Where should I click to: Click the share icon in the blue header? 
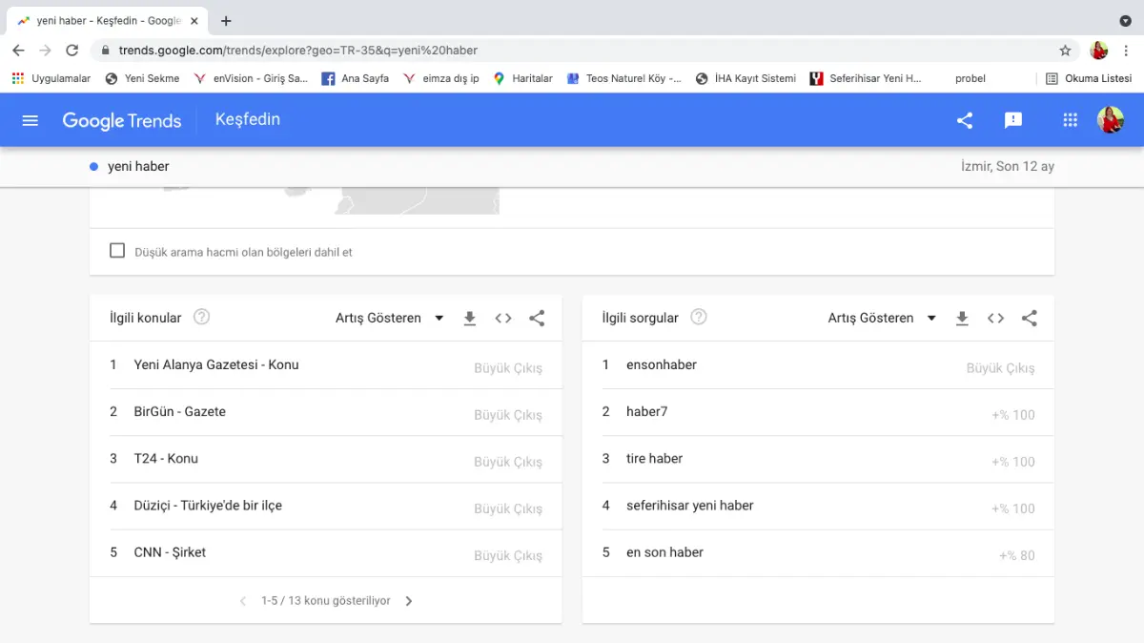coord(965,120)
